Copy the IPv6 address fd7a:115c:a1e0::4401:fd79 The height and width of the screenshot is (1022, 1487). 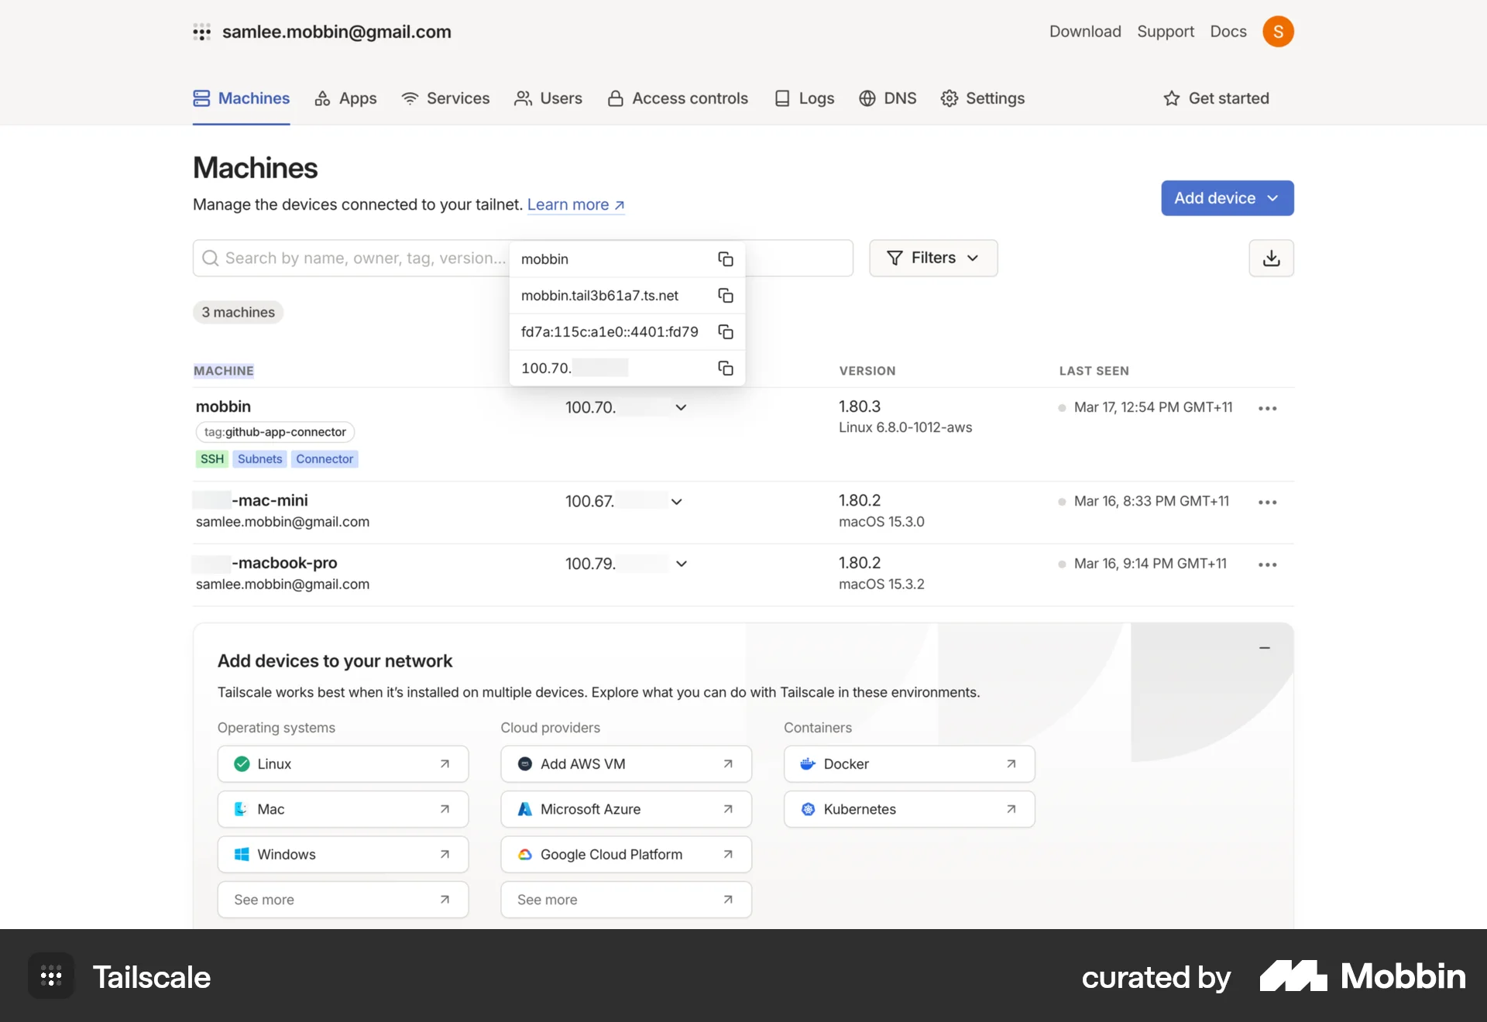(x=726, y=331)
